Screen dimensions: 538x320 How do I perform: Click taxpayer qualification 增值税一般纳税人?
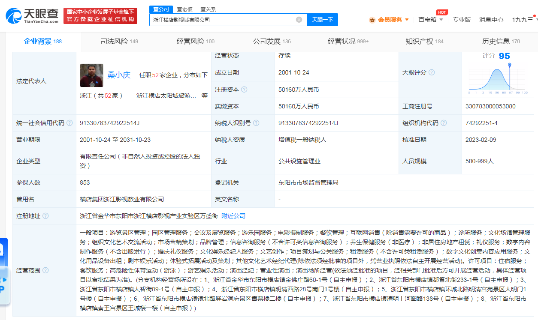(302, 140)
